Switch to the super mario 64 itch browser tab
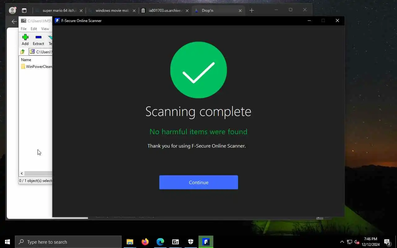 (59, 11)
